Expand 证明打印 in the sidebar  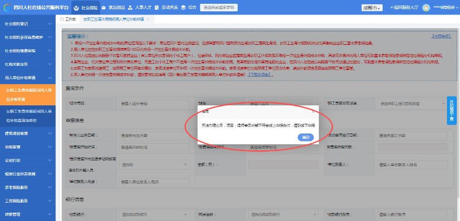tap(28, 160)
